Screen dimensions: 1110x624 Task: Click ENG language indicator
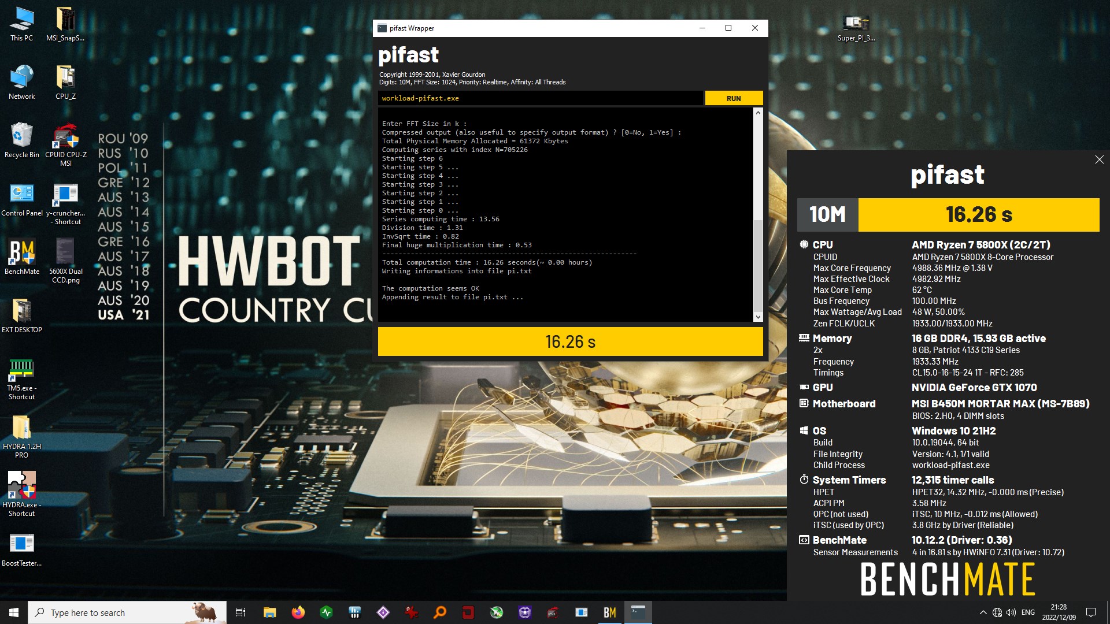tap(1028, 612)
